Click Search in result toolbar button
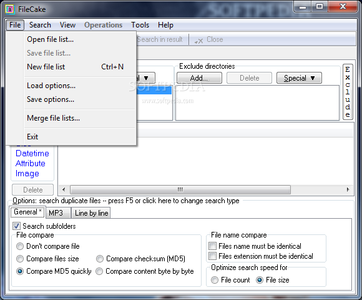This screenshot has height=300, width=362. click(x=160, y=39)
